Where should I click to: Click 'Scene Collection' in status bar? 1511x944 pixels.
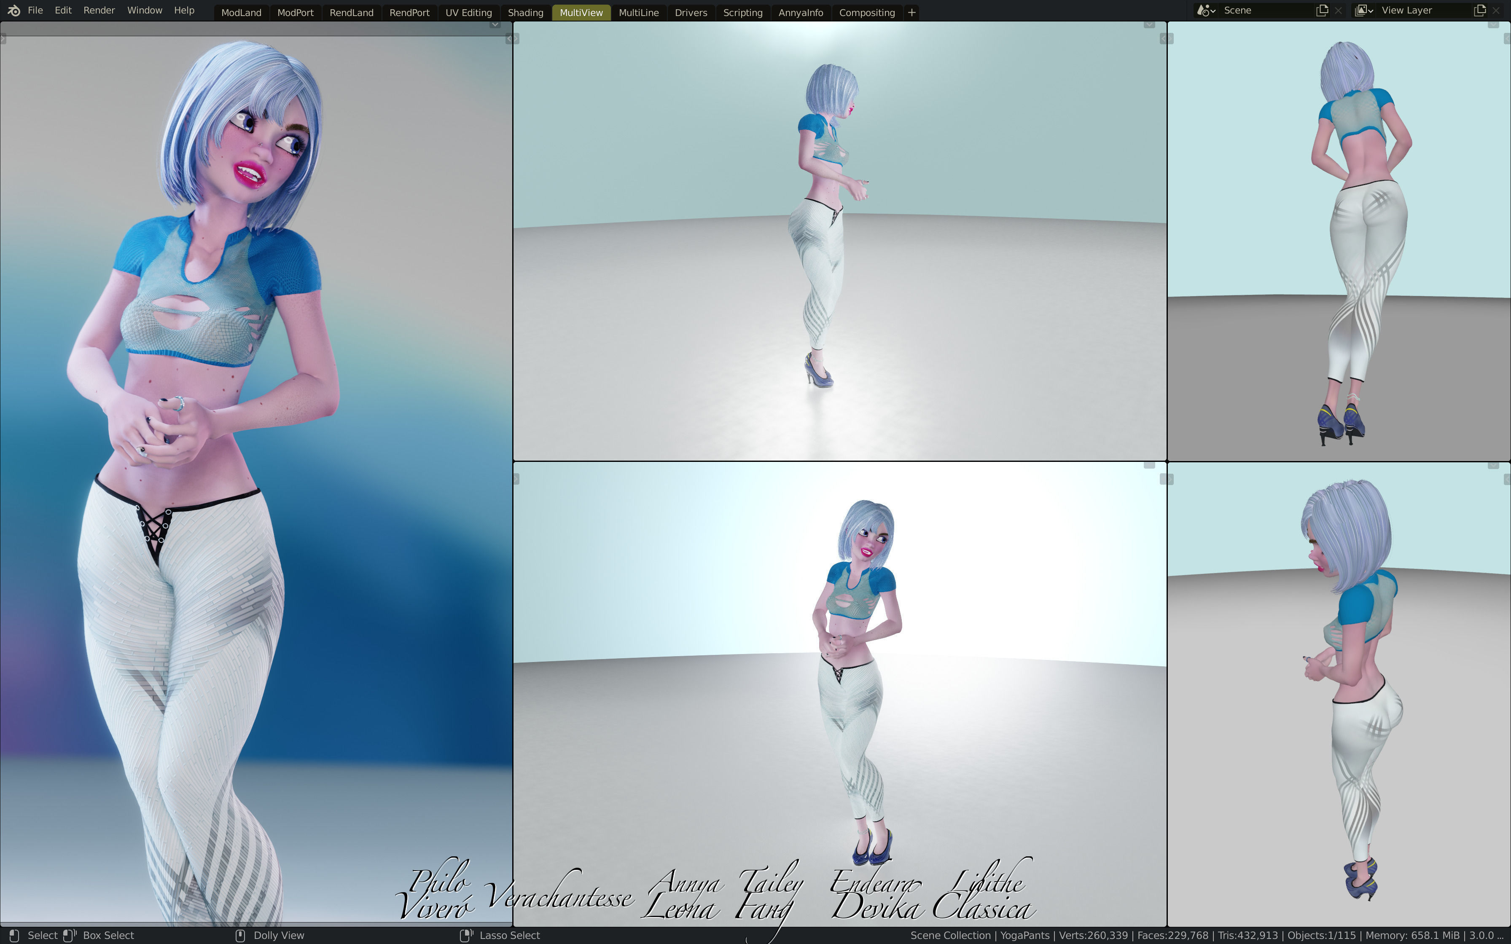950,935
